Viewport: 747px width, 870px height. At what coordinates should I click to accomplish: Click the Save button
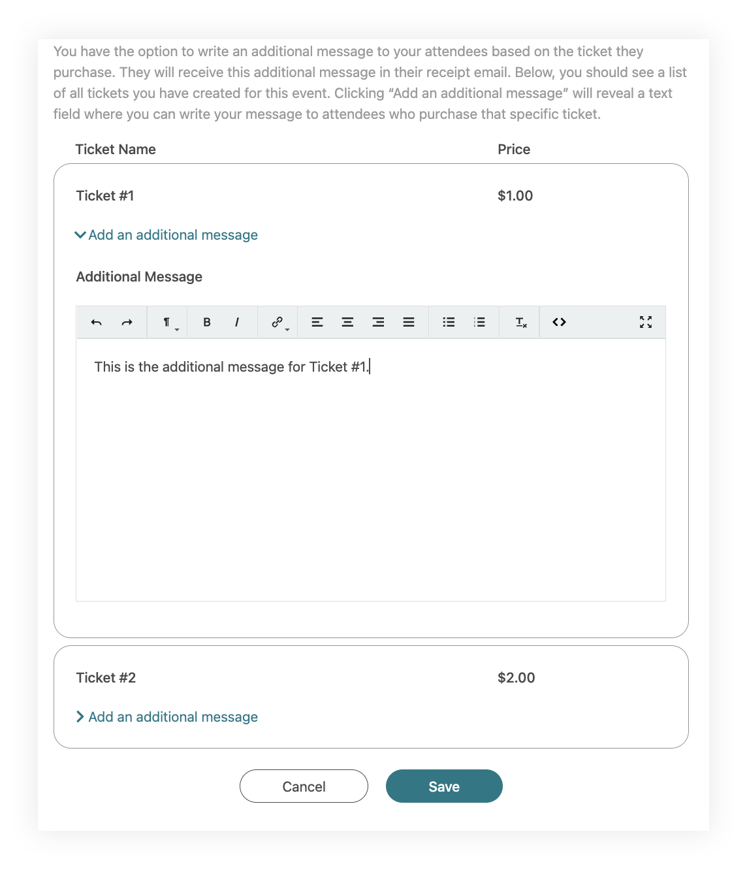coord(444,786)
